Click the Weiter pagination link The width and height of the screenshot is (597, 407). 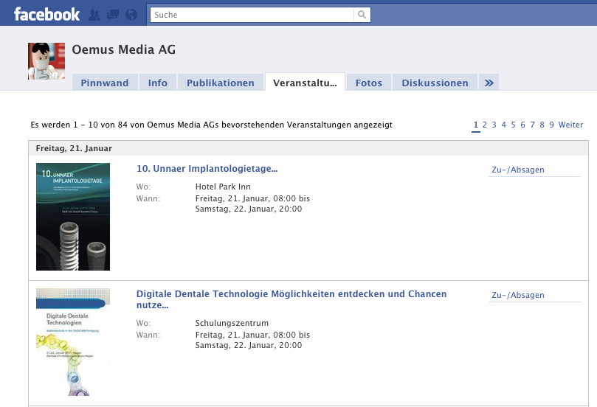click(x=570, y=125)
